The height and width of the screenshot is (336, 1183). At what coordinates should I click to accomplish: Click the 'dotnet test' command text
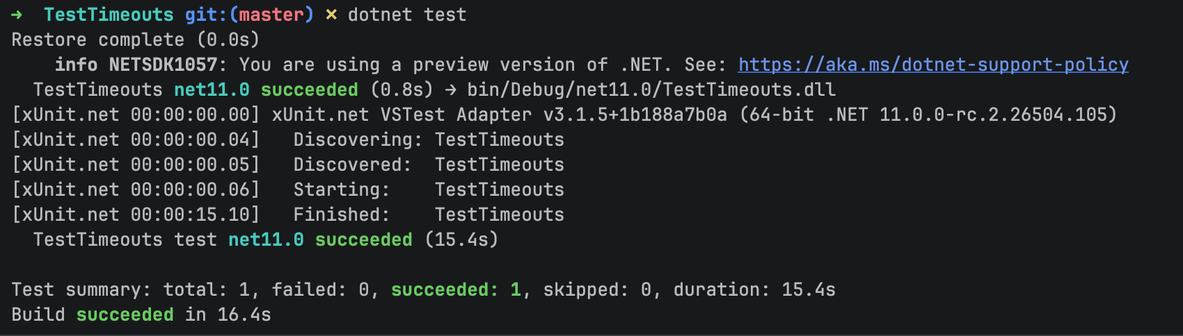[407, 15]
